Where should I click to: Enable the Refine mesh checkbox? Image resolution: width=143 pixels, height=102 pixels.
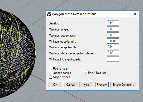tap(50, 68)
